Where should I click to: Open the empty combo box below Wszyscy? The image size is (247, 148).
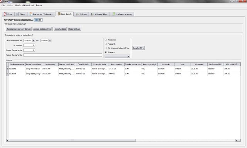[x=117, y=56]
